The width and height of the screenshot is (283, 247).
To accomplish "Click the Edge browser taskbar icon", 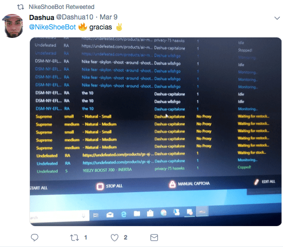I will point(124,214).
